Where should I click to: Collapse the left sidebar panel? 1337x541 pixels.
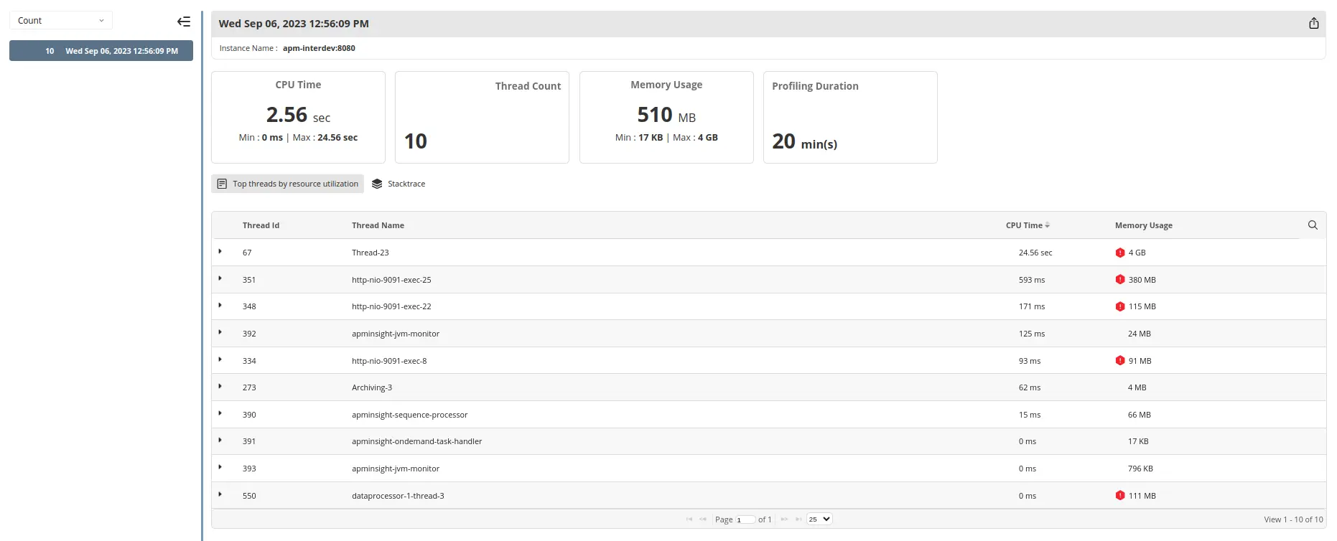tap(184, 22)
